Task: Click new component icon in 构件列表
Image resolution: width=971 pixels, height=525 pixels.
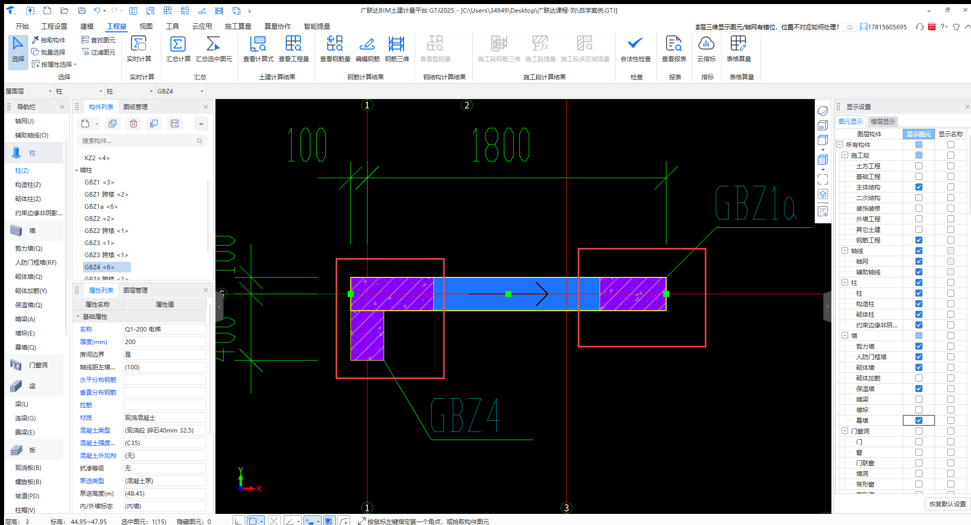Action: [85, 124]
